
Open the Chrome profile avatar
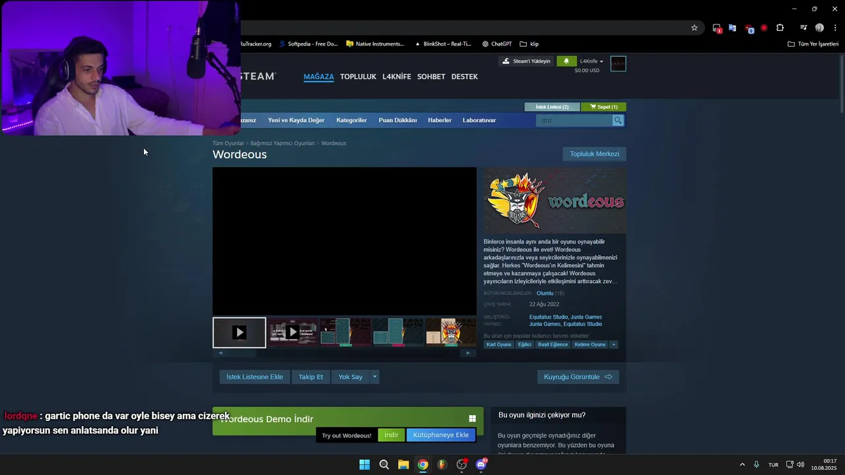click(x=819, y=28)
